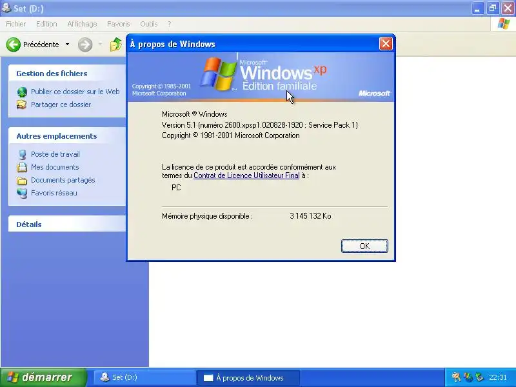Screen dimensions: 516x387
Task: Click the licensee name PC
Action: [x=176, y=188]
